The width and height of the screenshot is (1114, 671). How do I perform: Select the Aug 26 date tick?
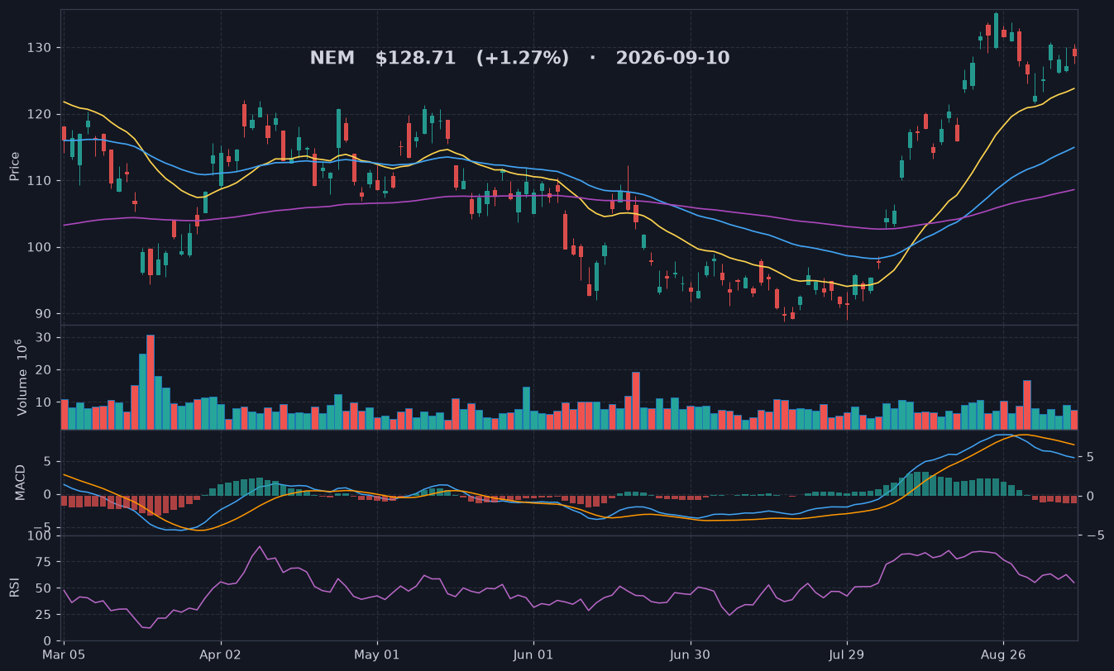coord(1002,654)
